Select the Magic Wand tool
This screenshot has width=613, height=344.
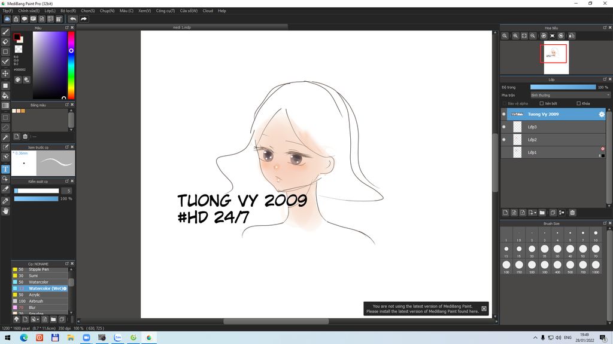[5, 137]
